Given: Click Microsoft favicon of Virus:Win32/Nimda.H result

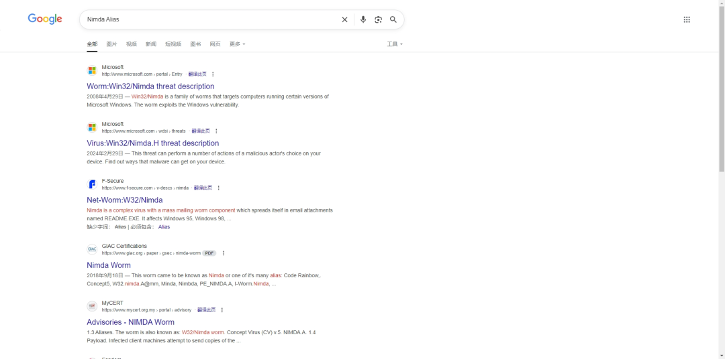Looking at the screenshot, I should [x=92, y=127].
